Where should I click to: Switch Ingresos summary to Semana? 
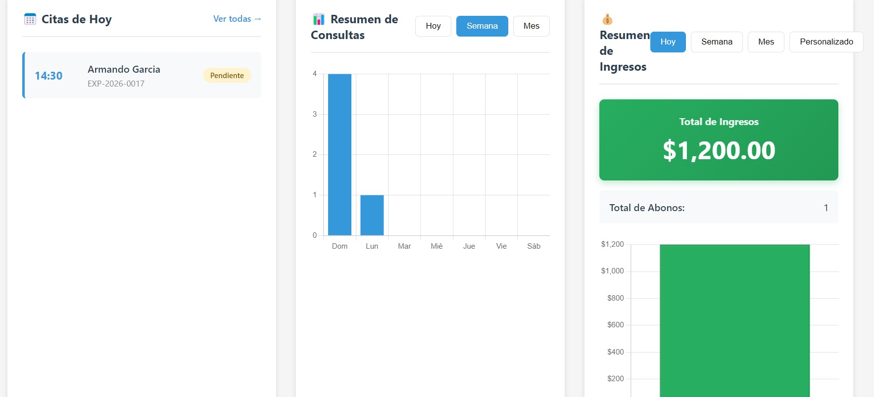click(x=716, y=42)
